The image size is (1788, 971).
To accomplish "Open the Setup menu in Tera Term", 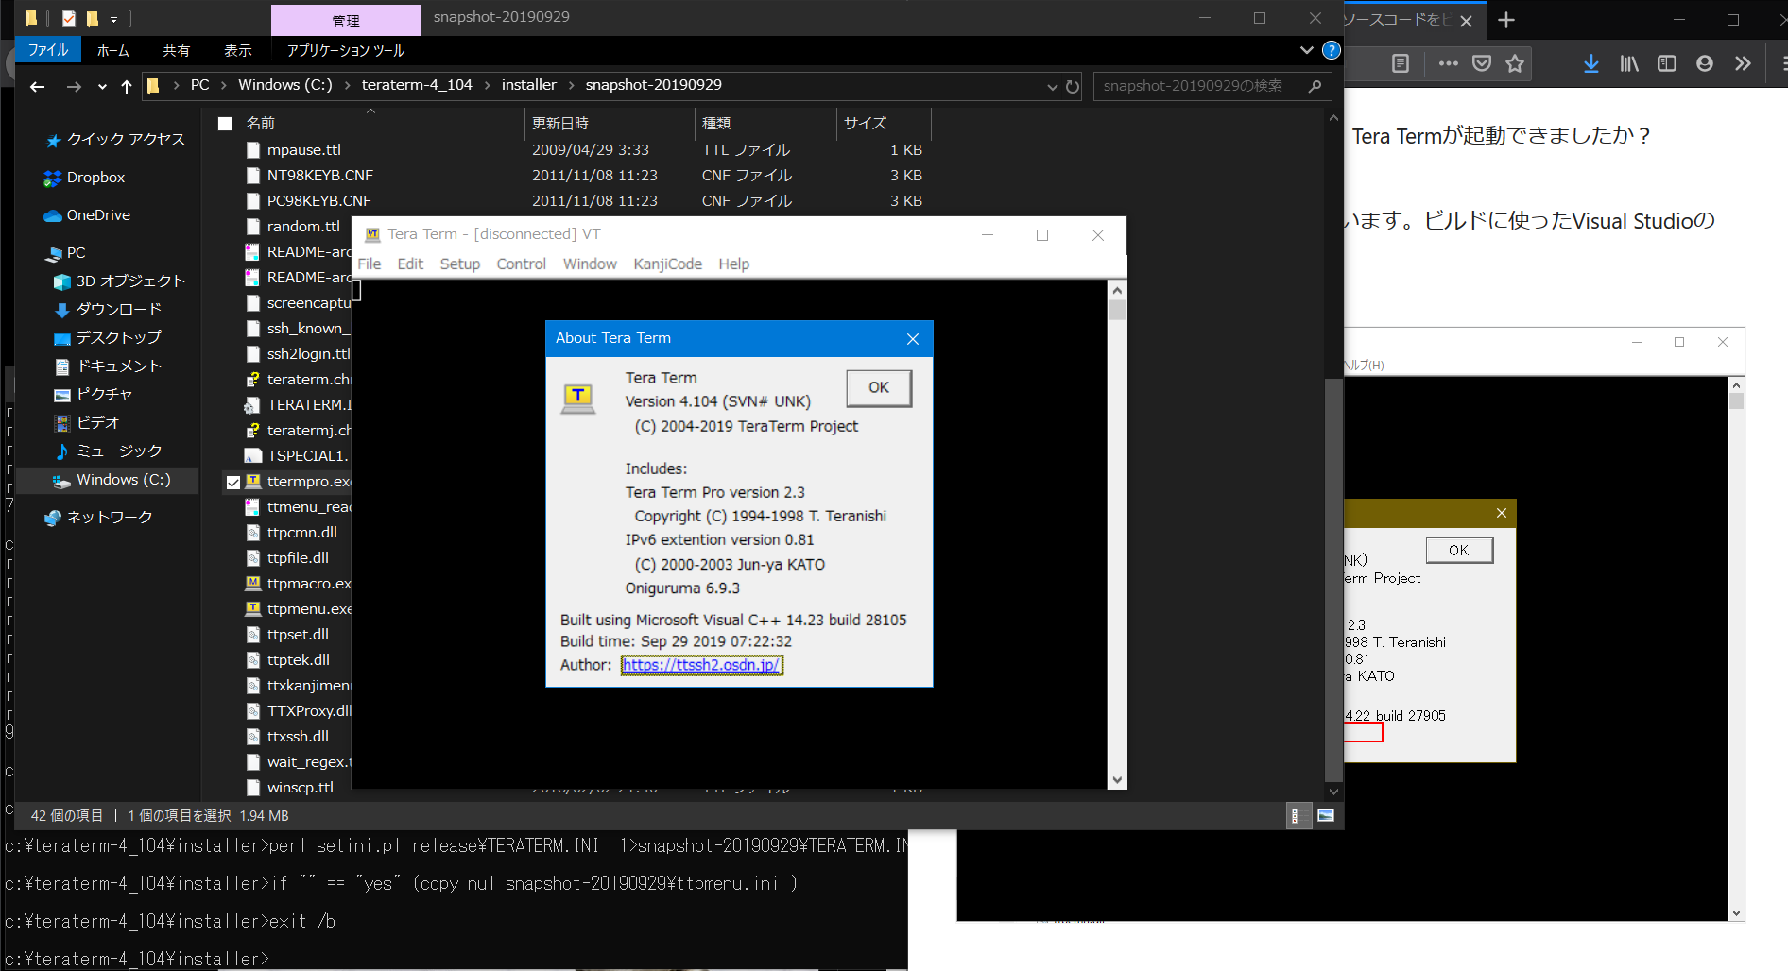I will tap(459, 264).
